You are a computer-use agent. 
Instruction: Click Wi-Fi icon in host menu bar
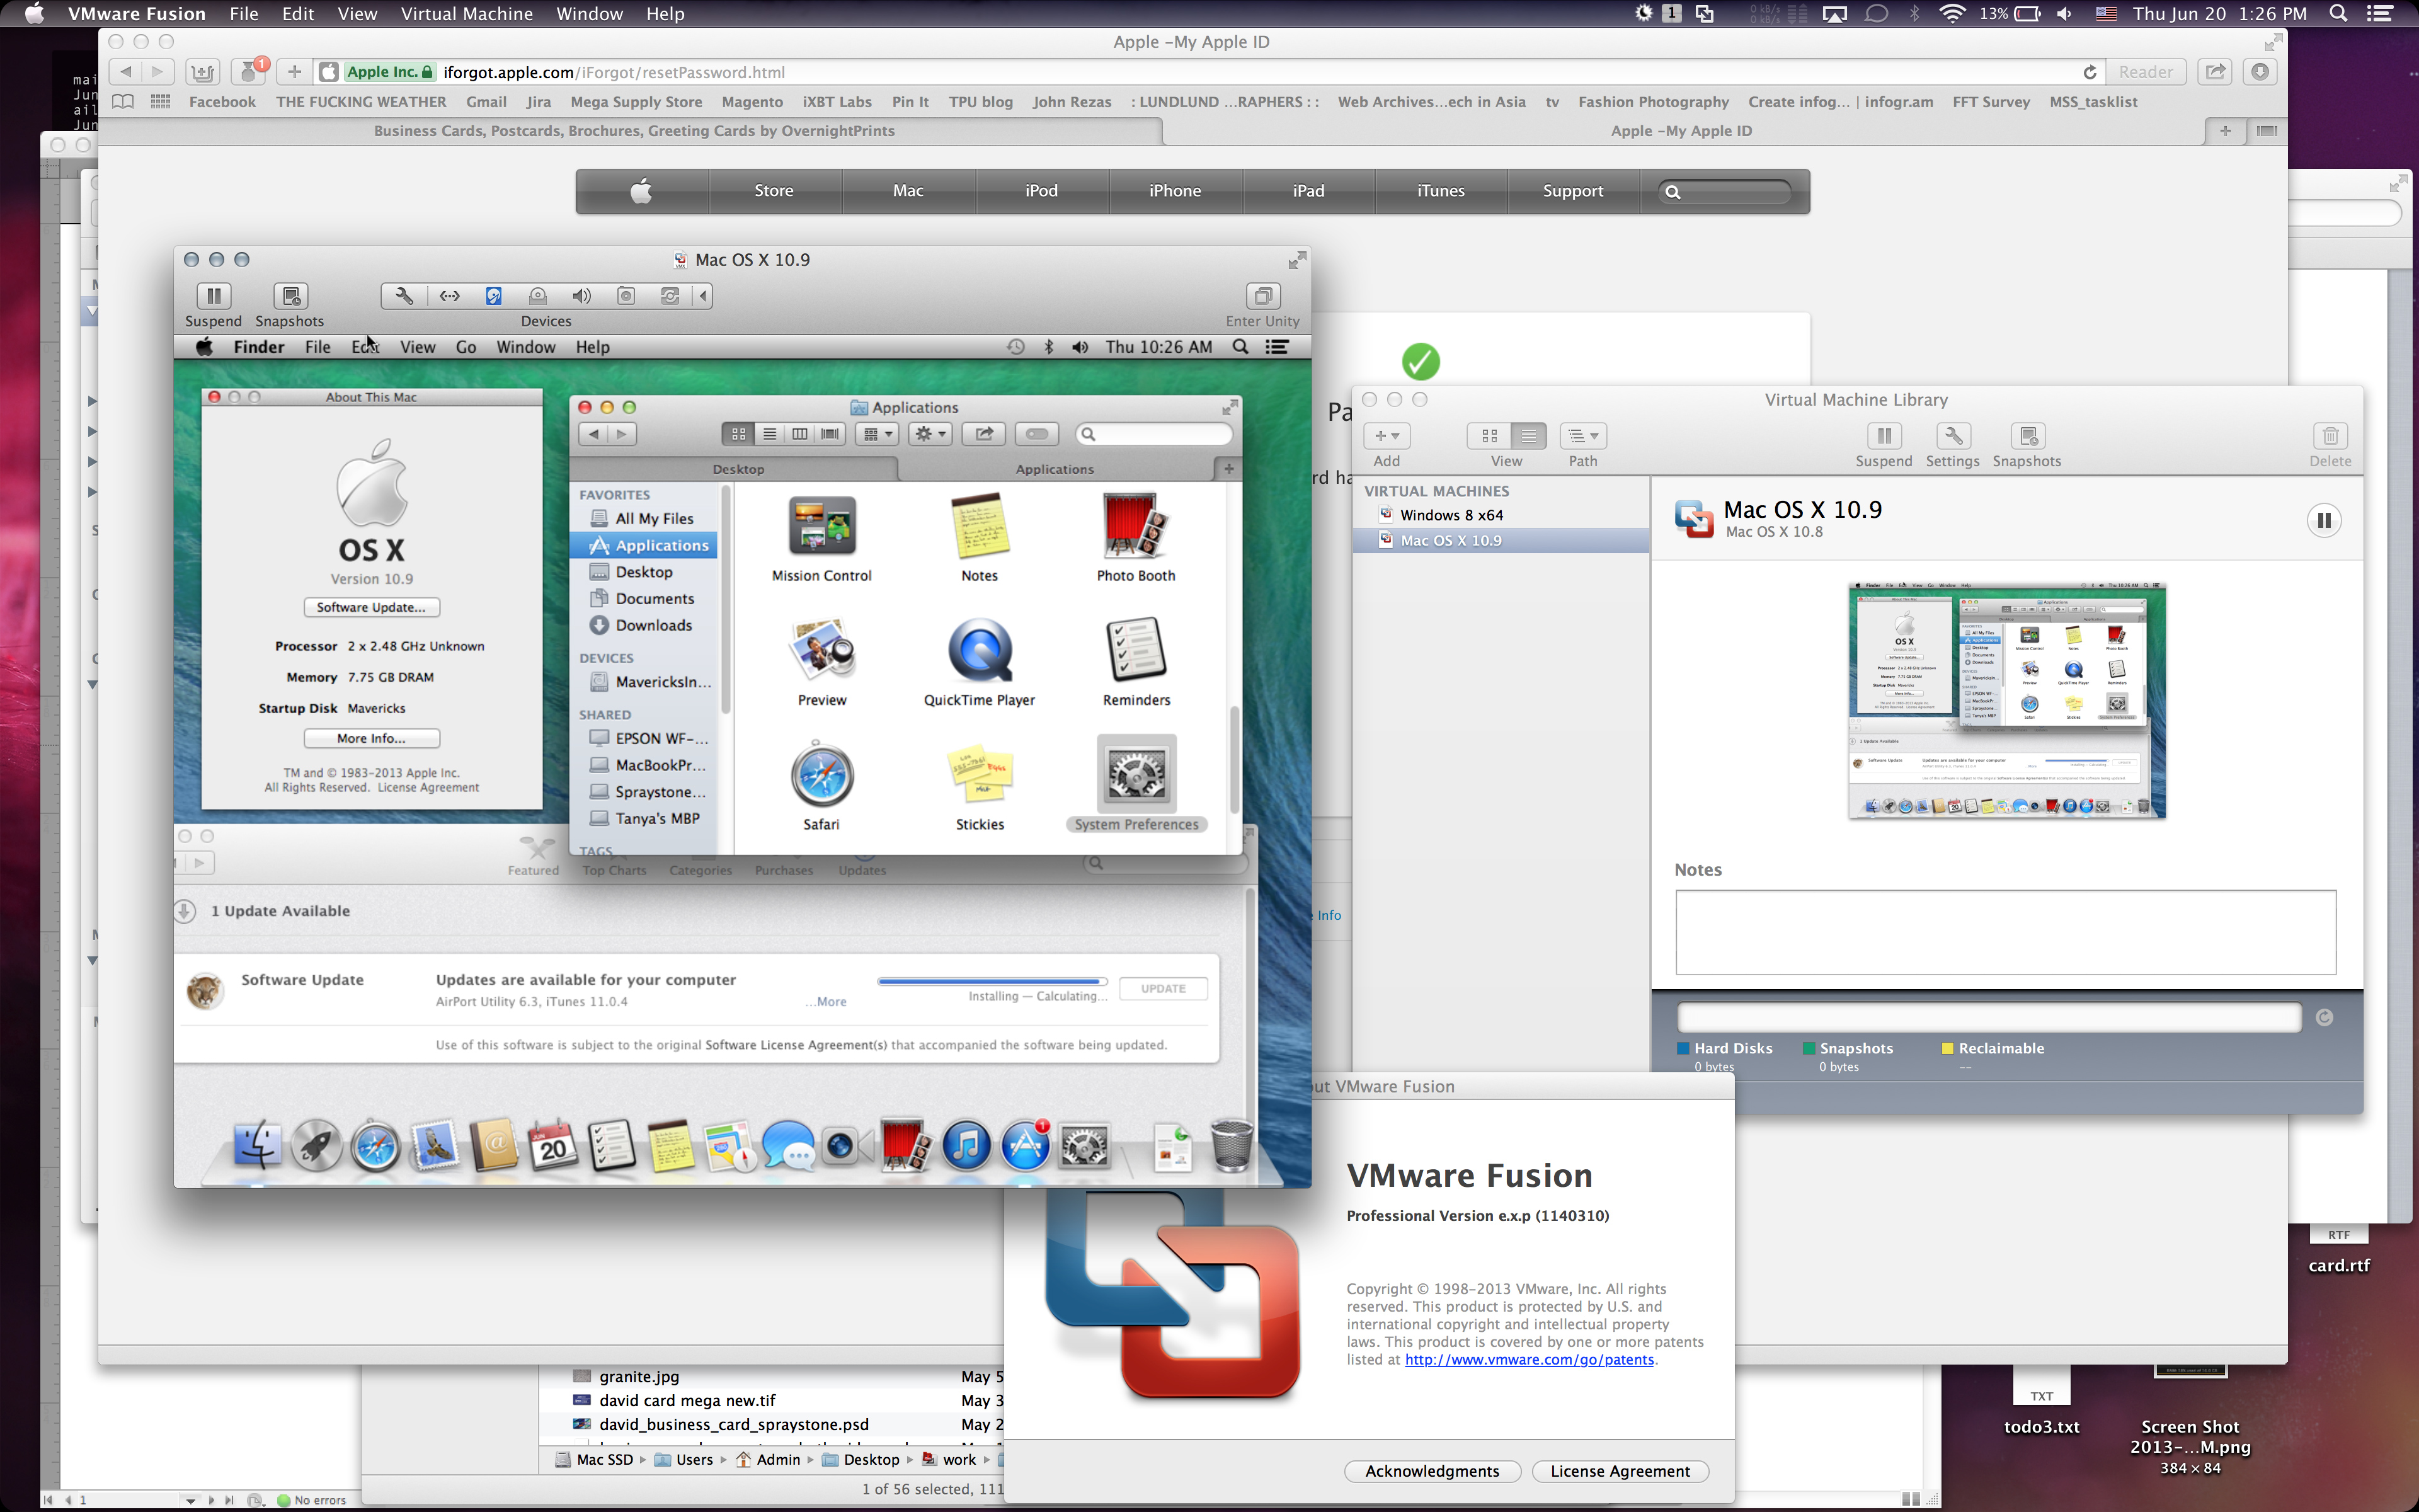point(1951,14)
